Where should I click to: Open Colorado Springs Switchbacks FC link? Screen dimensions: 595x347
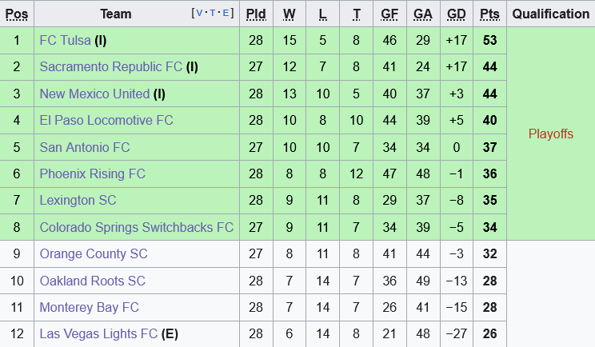[137, 227]
